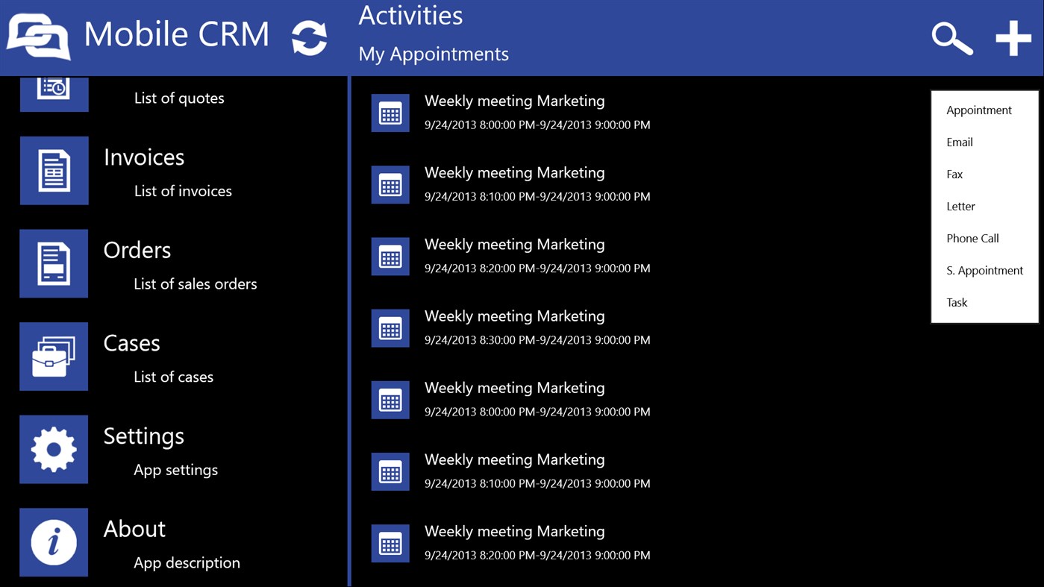
Task: Open the 8:00 PM Weekly meeting Marketing
Action: [514, 101]
